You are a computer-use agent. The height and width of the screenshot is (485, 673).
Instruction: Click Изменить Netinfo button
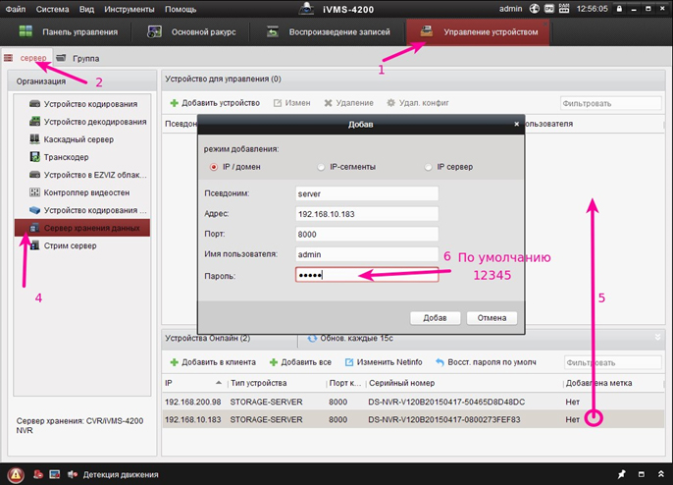pyautogui.click(x=384, y=362)
